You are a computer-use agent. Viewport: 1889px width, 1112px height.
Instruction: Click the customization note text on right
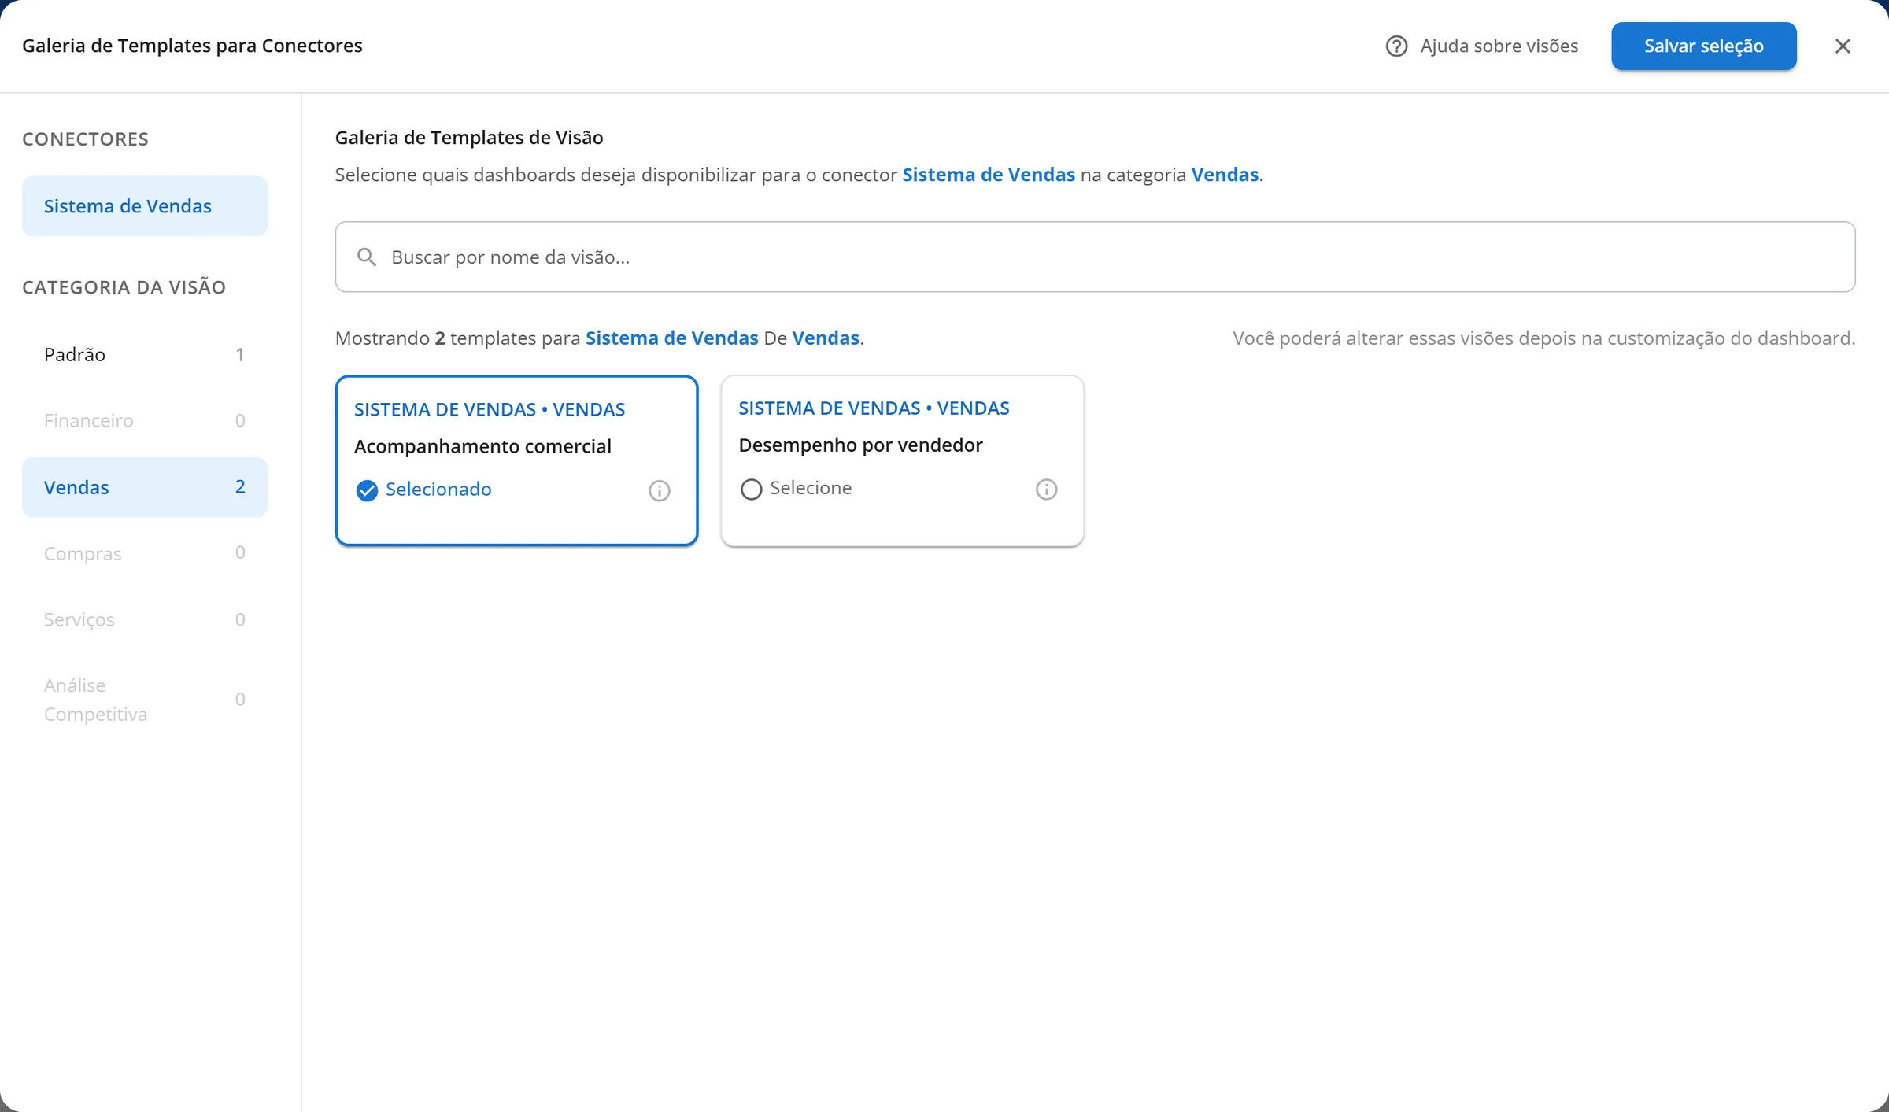(1543, 338)
